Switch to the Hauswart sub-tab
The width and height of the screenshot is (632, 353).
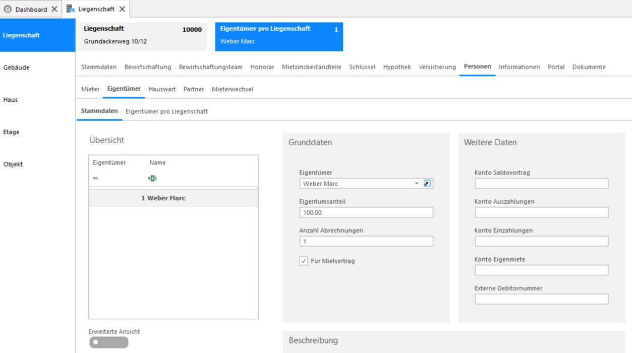(162, 89)
